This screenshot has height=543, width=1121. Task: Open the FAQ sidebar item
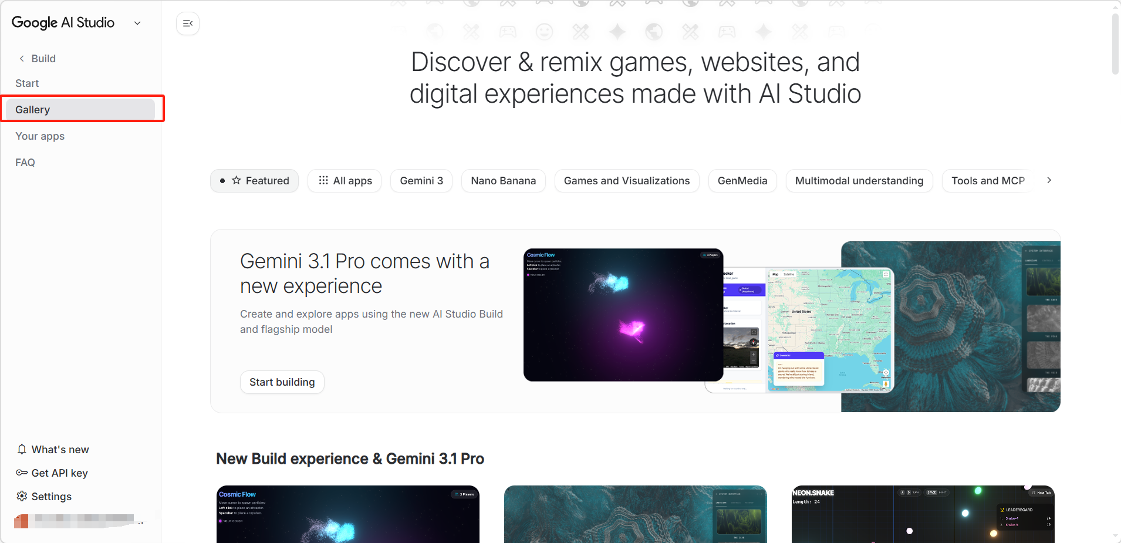tap(25, 163)
